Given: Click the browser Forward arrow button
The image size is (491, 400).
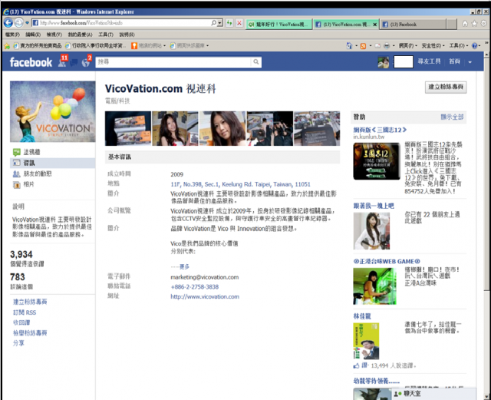Looking at the screenshot, I should coord(18,22).
